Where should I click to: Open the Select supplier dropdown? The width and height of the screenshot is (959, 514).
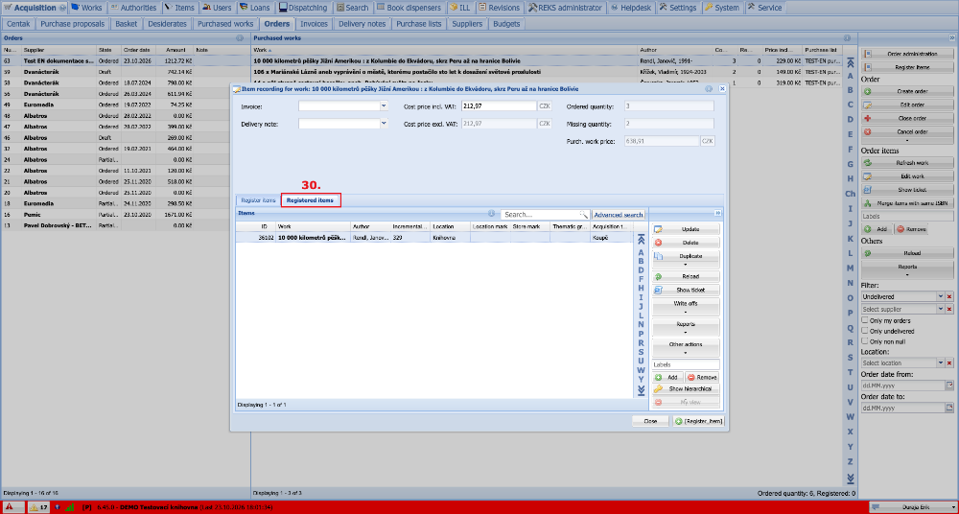click(941, 309)
